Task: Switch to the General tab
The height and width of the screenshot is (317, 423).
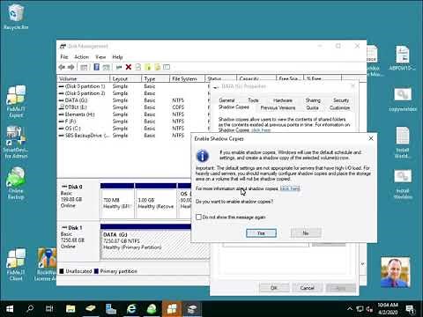Action: [226, 100]
